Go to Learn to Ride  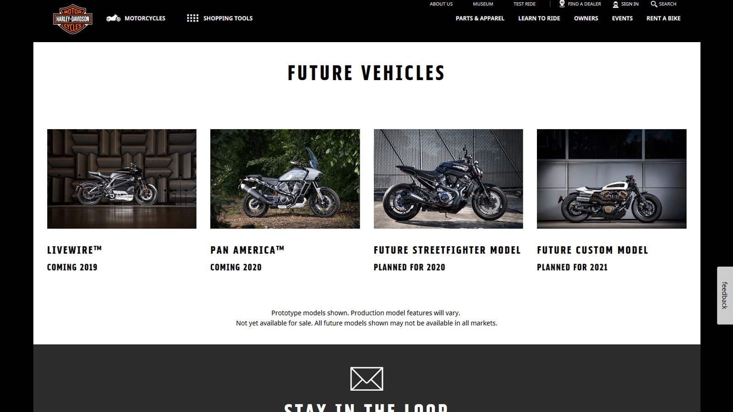click(x=539, y=18)
